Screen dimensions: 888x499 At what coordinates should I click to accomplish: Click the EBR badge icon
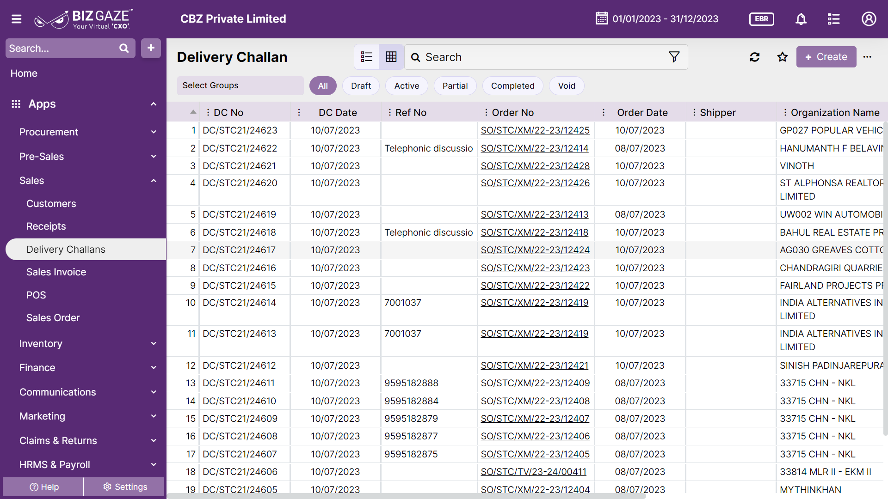[761, 19]
